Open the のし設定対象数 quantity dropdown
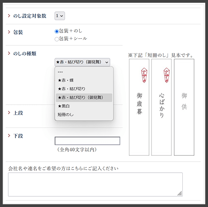This screenshot has height=207, width=208. pos(60,16)
